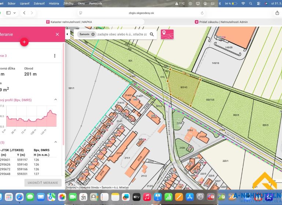Switch to Pridať zákazku Nehnuteľnosti Admin tab
The image size is (282, 205).
click(x=221, y=22)
